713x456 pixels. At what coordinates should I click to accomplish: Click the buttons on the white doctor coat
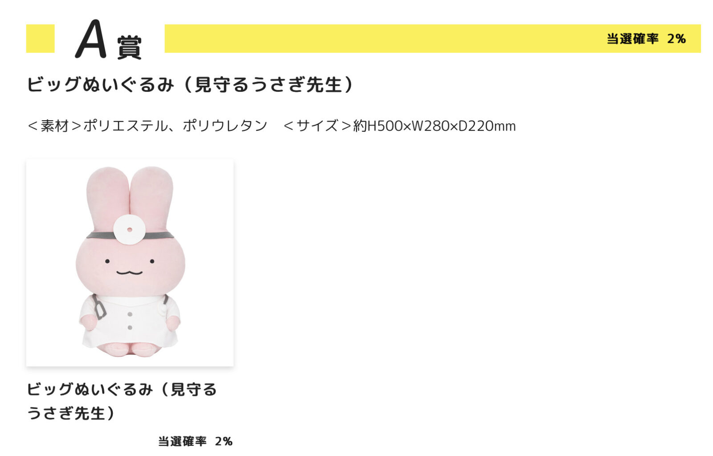130,321
